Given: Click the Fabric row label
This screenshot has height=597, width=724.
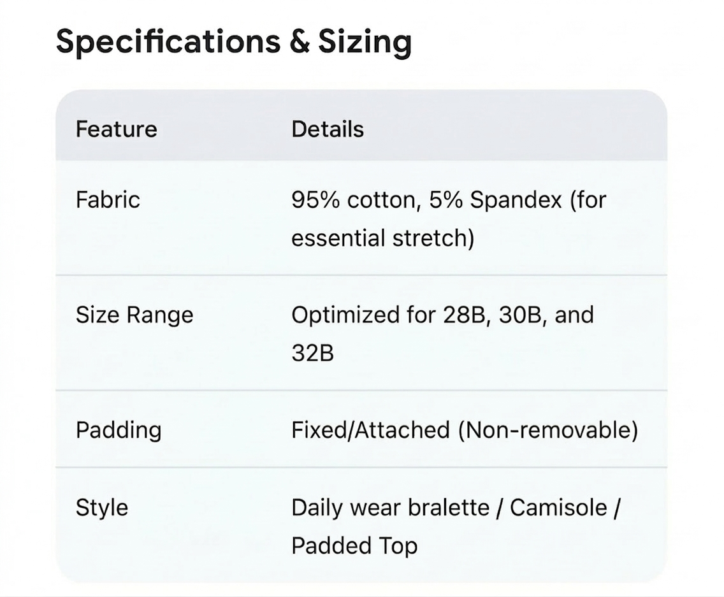Looking at the screenshot, I should point(108,200).
